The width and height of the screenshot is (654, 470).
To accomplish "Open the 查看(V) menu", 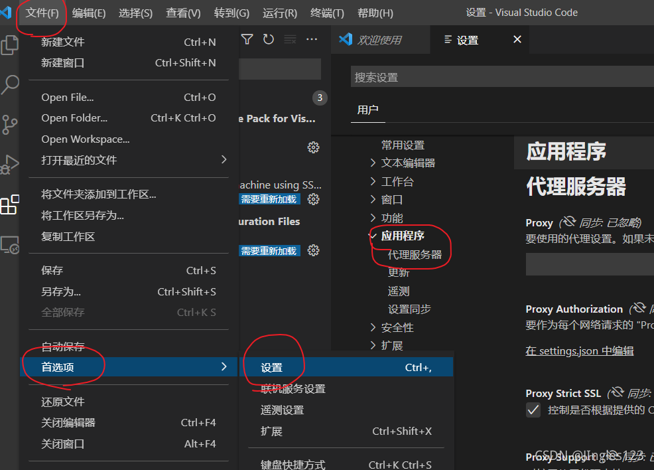I will pyautogui.click(x=183, y=13).
